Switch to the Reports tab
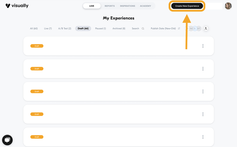Screen dimensions: 237x147 109,6
